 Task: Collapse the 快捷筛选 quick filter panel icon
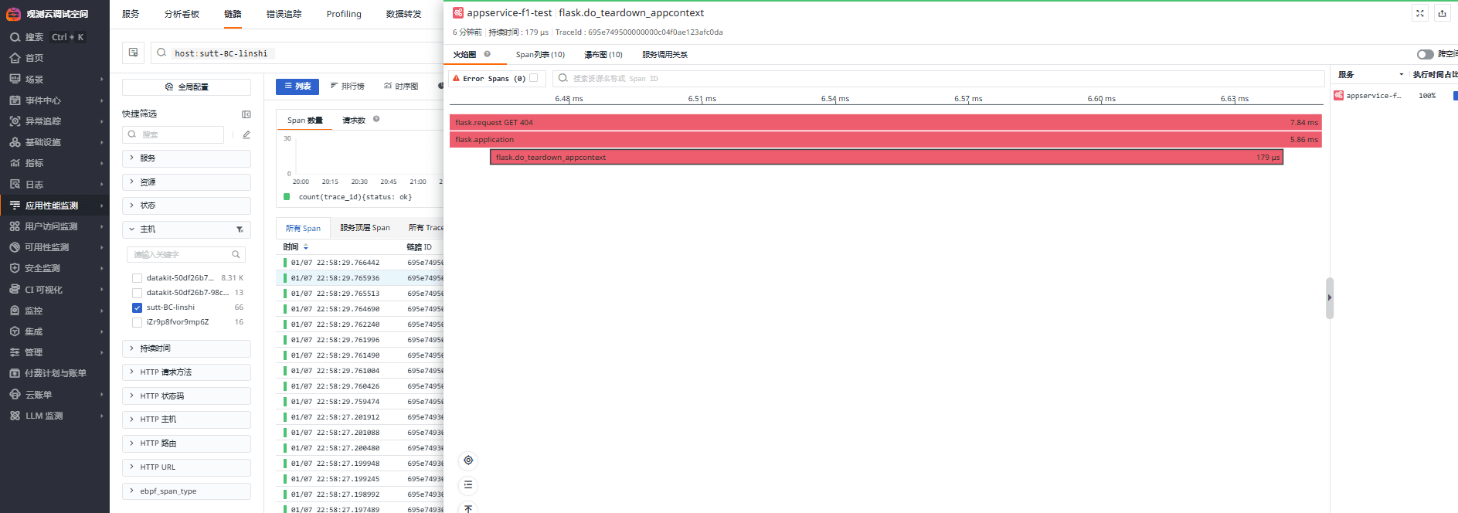point(246,114)
